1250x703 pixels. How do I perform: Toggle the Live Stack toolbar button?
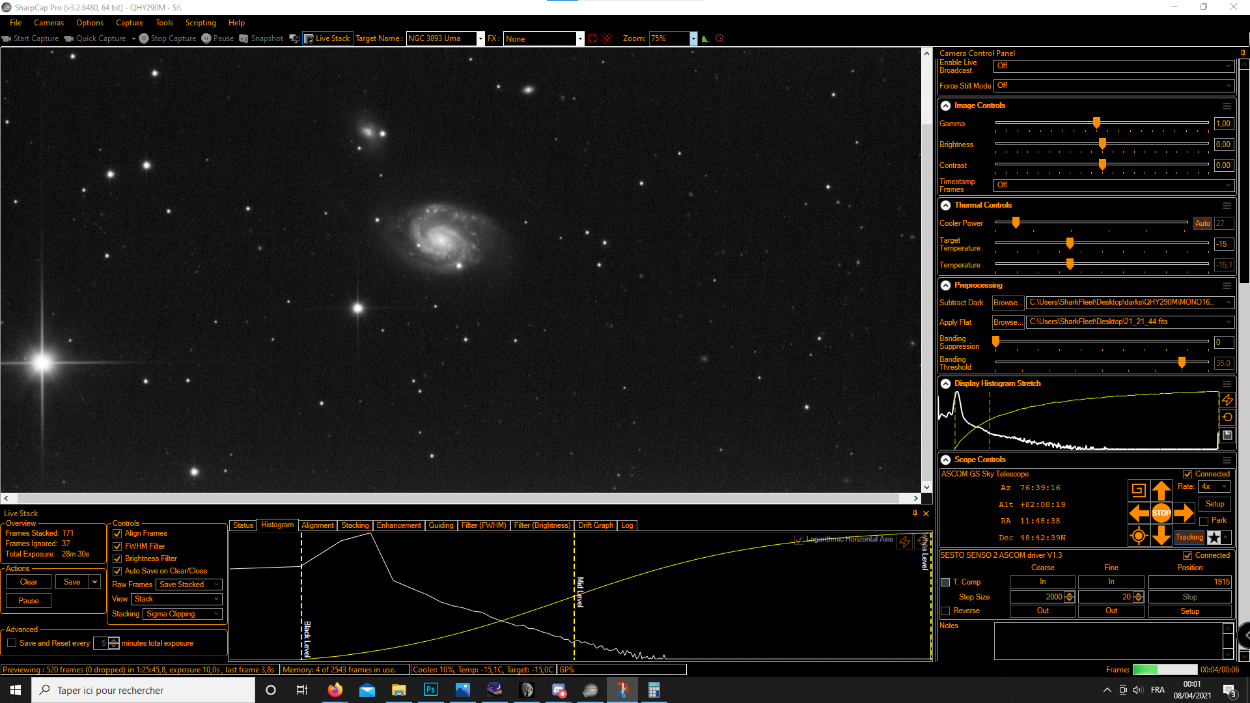327,38
